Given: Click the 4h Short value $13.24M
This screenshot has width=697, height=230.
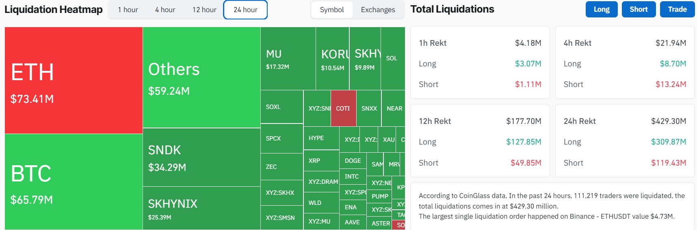Looking at the screenshot, I should click(671, 84).
